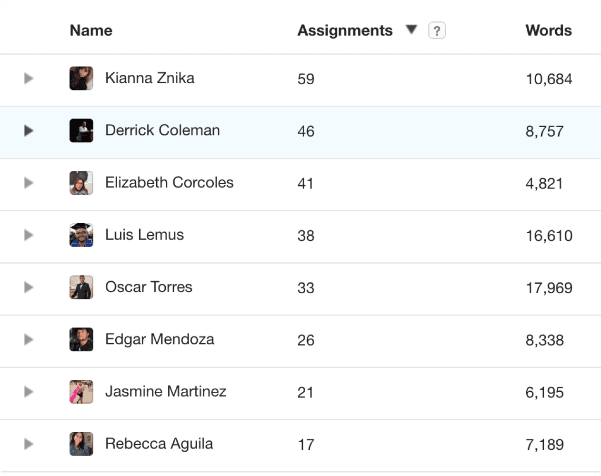
Task: Expand the Oscar Torres row
Action: [x=29, y=287]
